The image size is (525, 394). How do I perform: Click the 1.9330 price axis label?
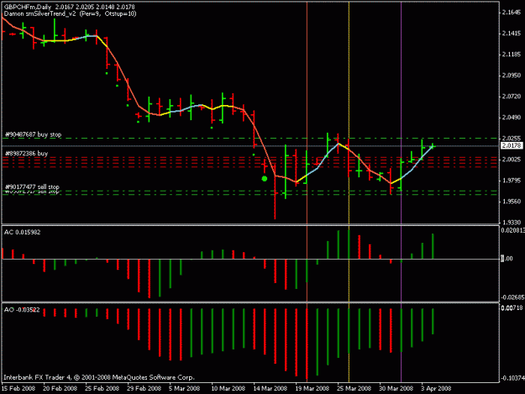(x=512, y=223)
